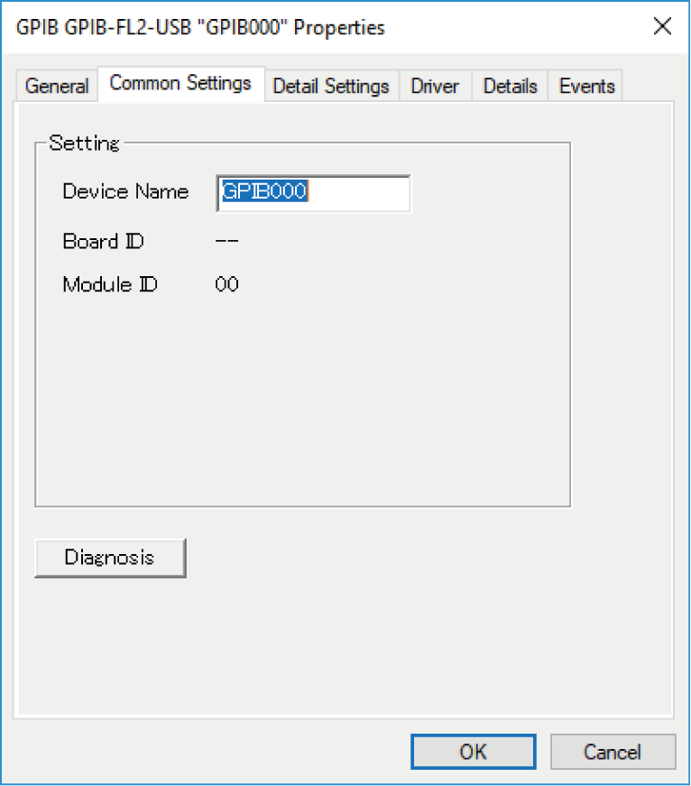Click the Board ID value dashes
The height and width of the screenshot is (786, 691).
226,241
